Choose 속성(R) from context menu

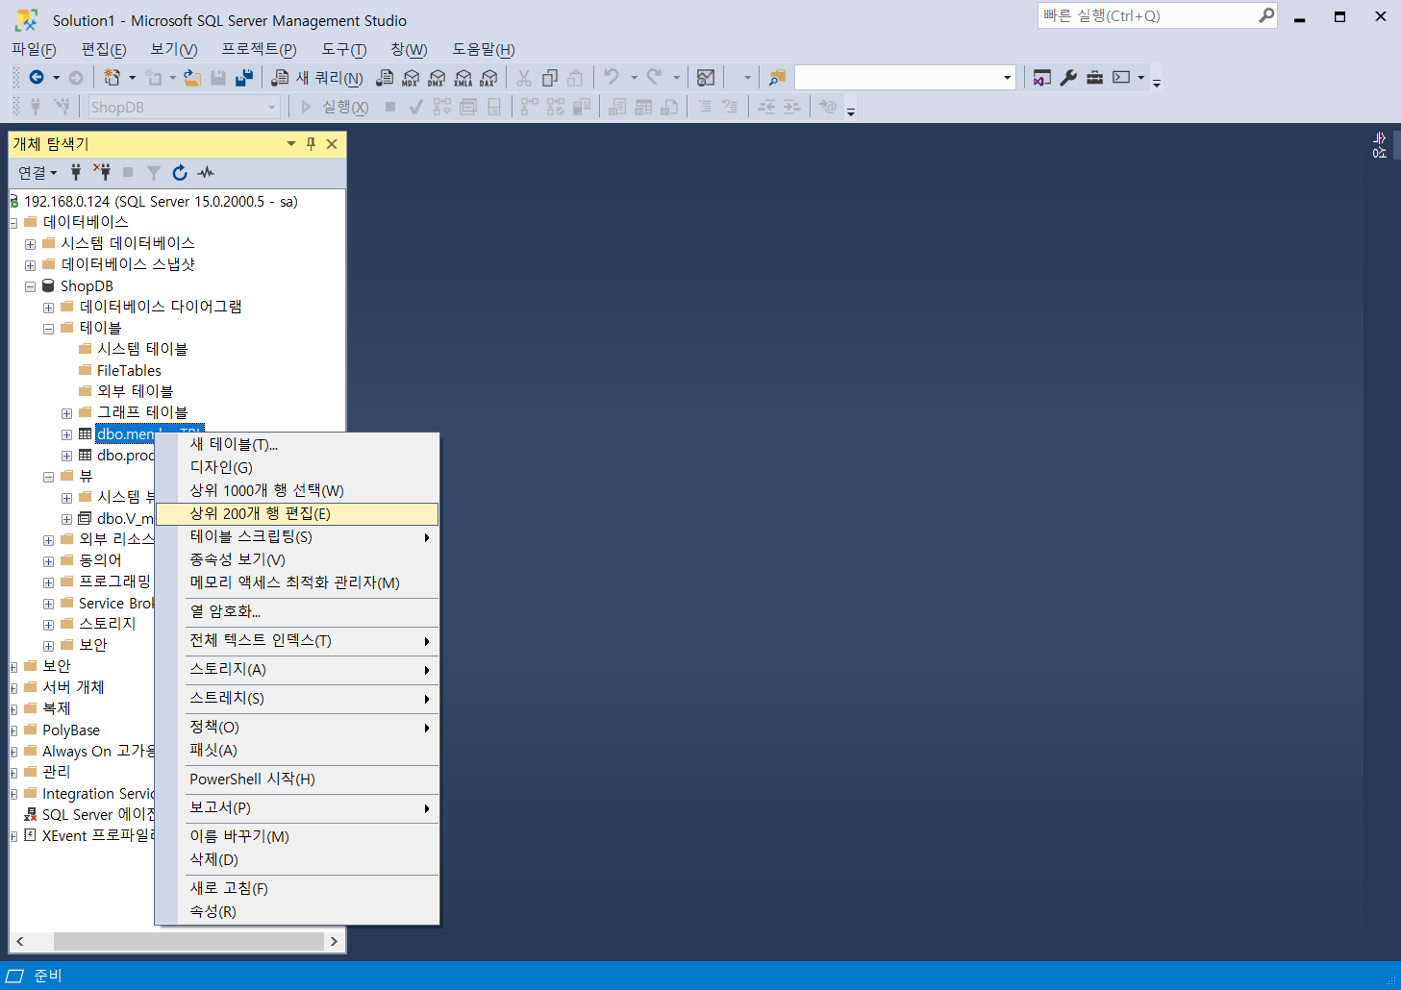pyautogui.click(x=297, y=911)
